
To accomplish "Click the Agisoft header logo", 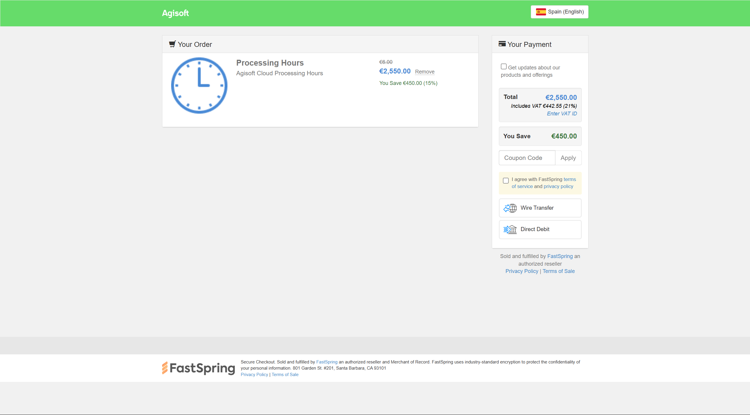I will [x=175, y=13].
